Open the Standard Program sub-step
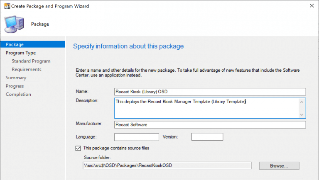Viewport: 319px width, 180px height. (31, 61)
